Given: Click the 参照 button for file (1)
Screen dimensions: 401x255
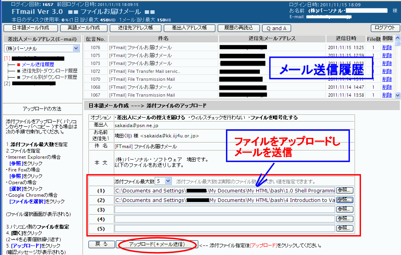Looking at the screenshot, I should [x=344, y=190].
